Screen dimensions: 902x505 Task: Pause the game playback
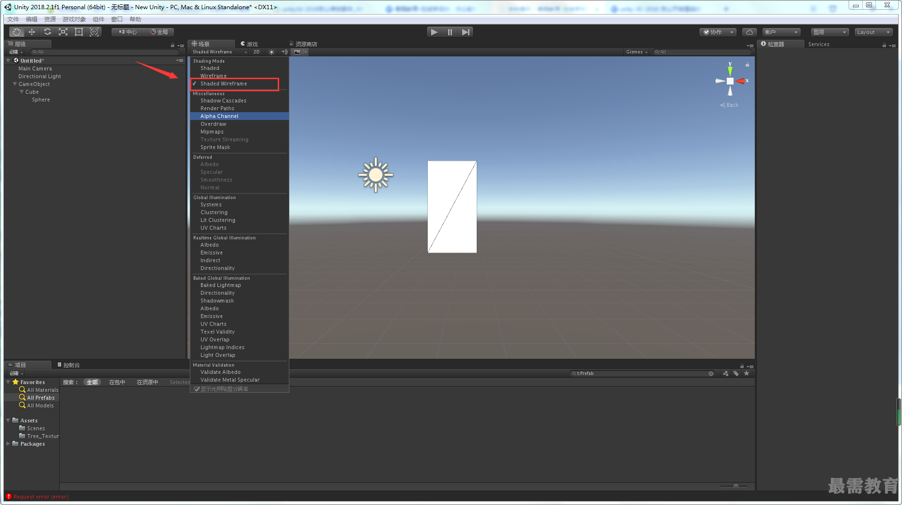pyautogui.click(x=450, y=32)
